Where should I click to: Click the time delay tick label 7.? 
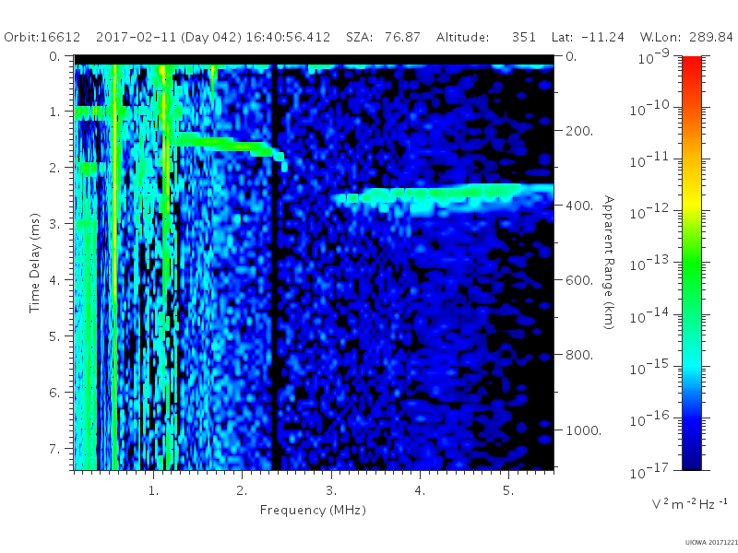pyautogui.click(x=54, y=449)
